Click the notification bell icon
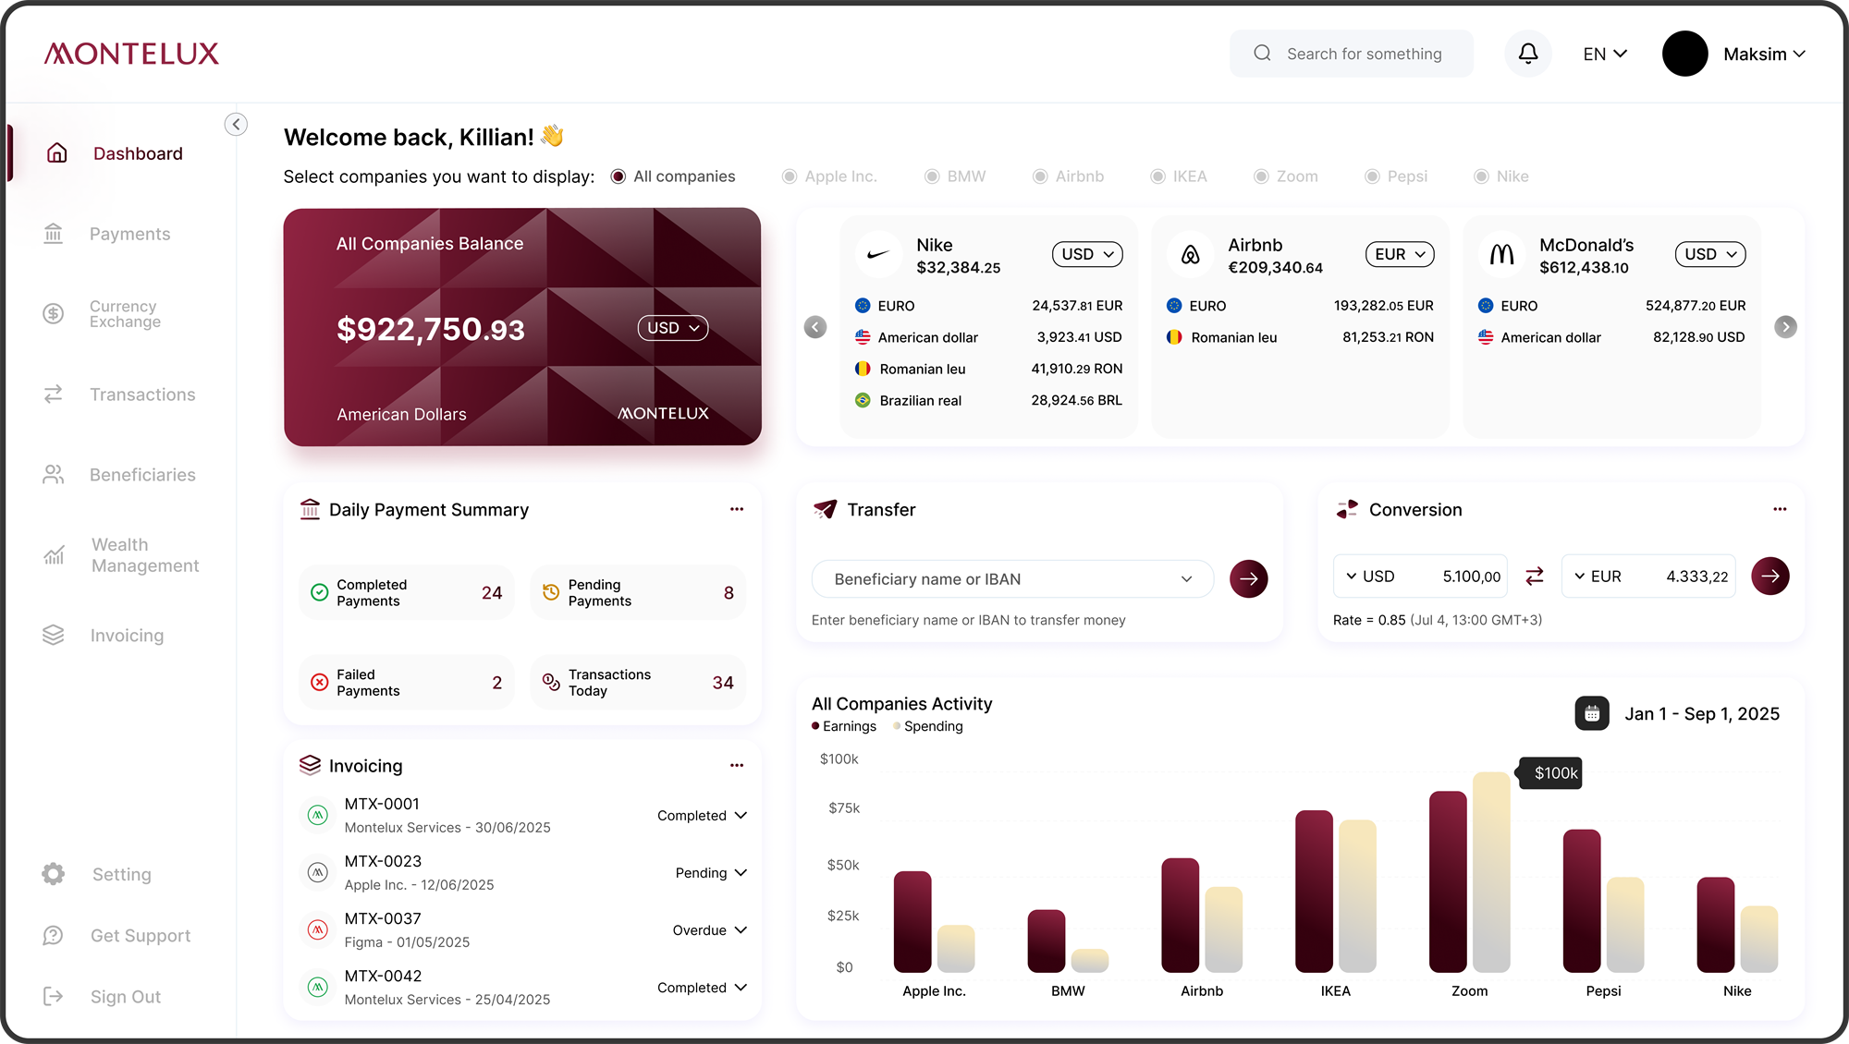Viewport: 1849px width, 1044px height. click(x=1528, y=54)
